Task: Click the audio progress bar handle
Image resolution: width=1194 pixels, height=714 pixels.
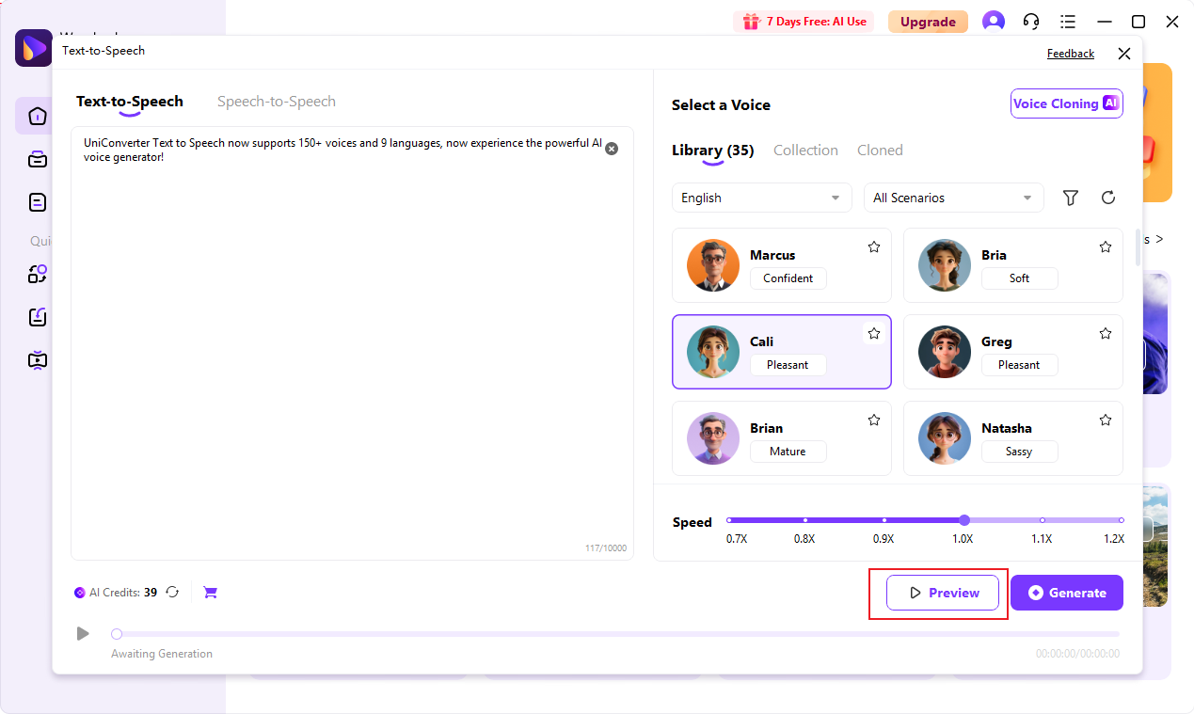Action: pyautogui.click(x=117, y=634)
